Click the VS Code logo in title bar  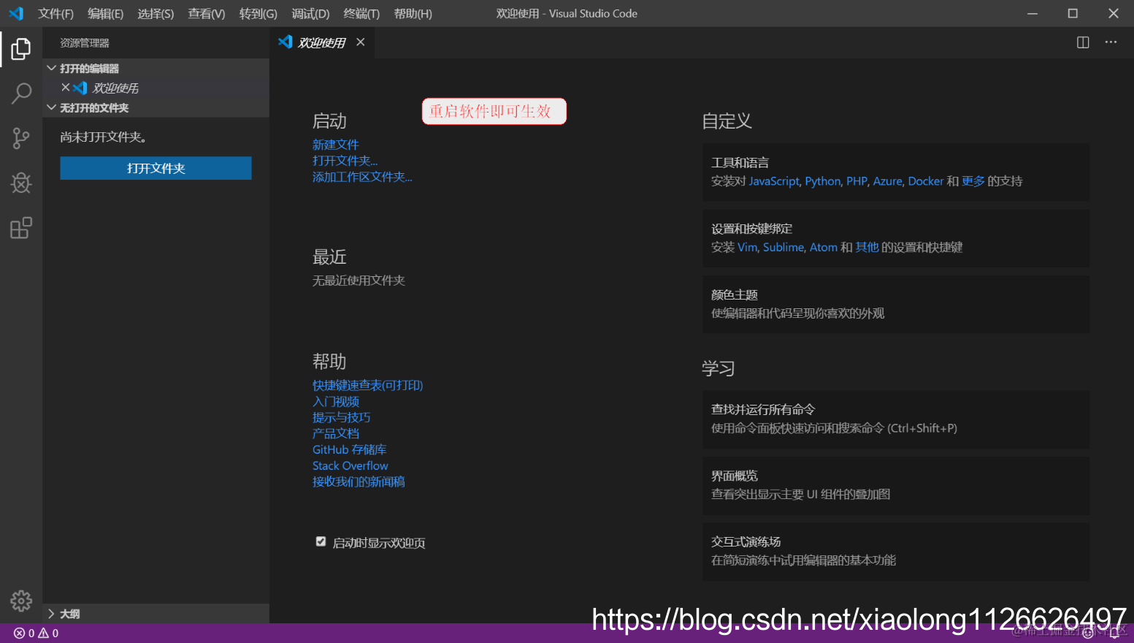click(x=16, y=13)
